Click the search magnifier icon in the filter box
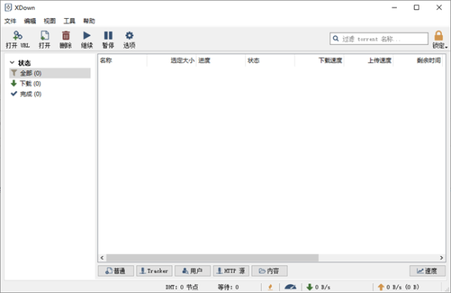 [x=336, y=38]
